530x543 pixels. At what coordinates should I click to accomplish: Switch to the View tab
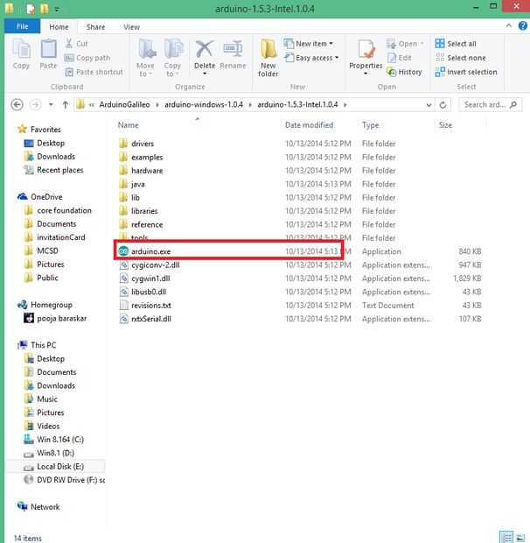pyautogui.click(x=132, y=27)
